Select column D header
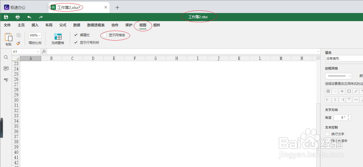The height and width of the screenshot is (167, 363). coord(93,58)
